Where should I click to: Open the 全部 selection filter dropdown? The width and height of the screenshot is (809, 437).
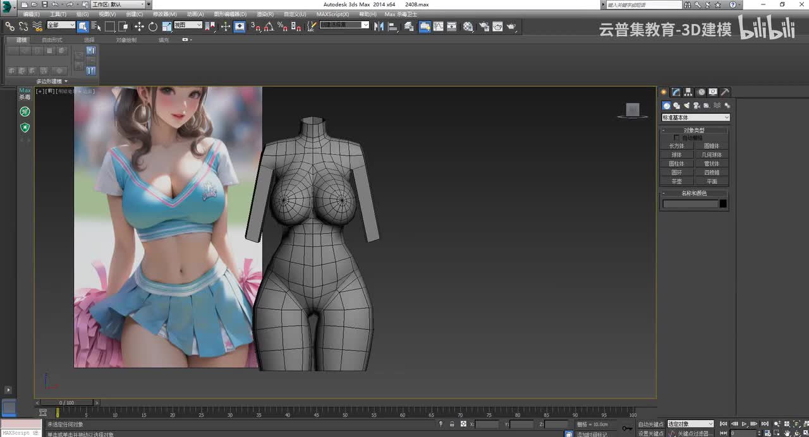coord(61,25)
